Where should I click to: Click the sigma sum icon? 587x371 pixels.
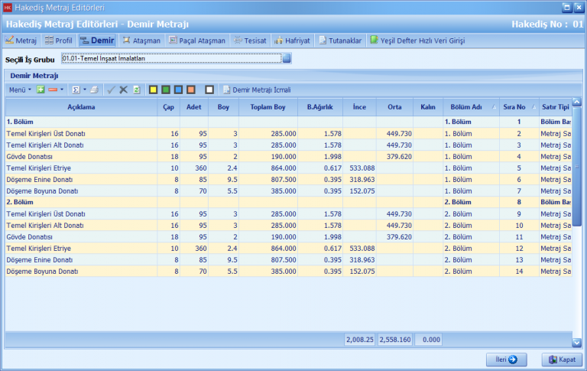click(x=76, y=89)
